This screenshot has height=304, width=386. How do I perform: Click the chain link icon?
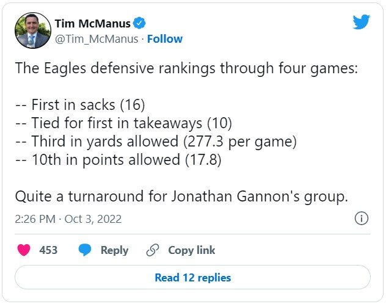click(x=152, y=250)
